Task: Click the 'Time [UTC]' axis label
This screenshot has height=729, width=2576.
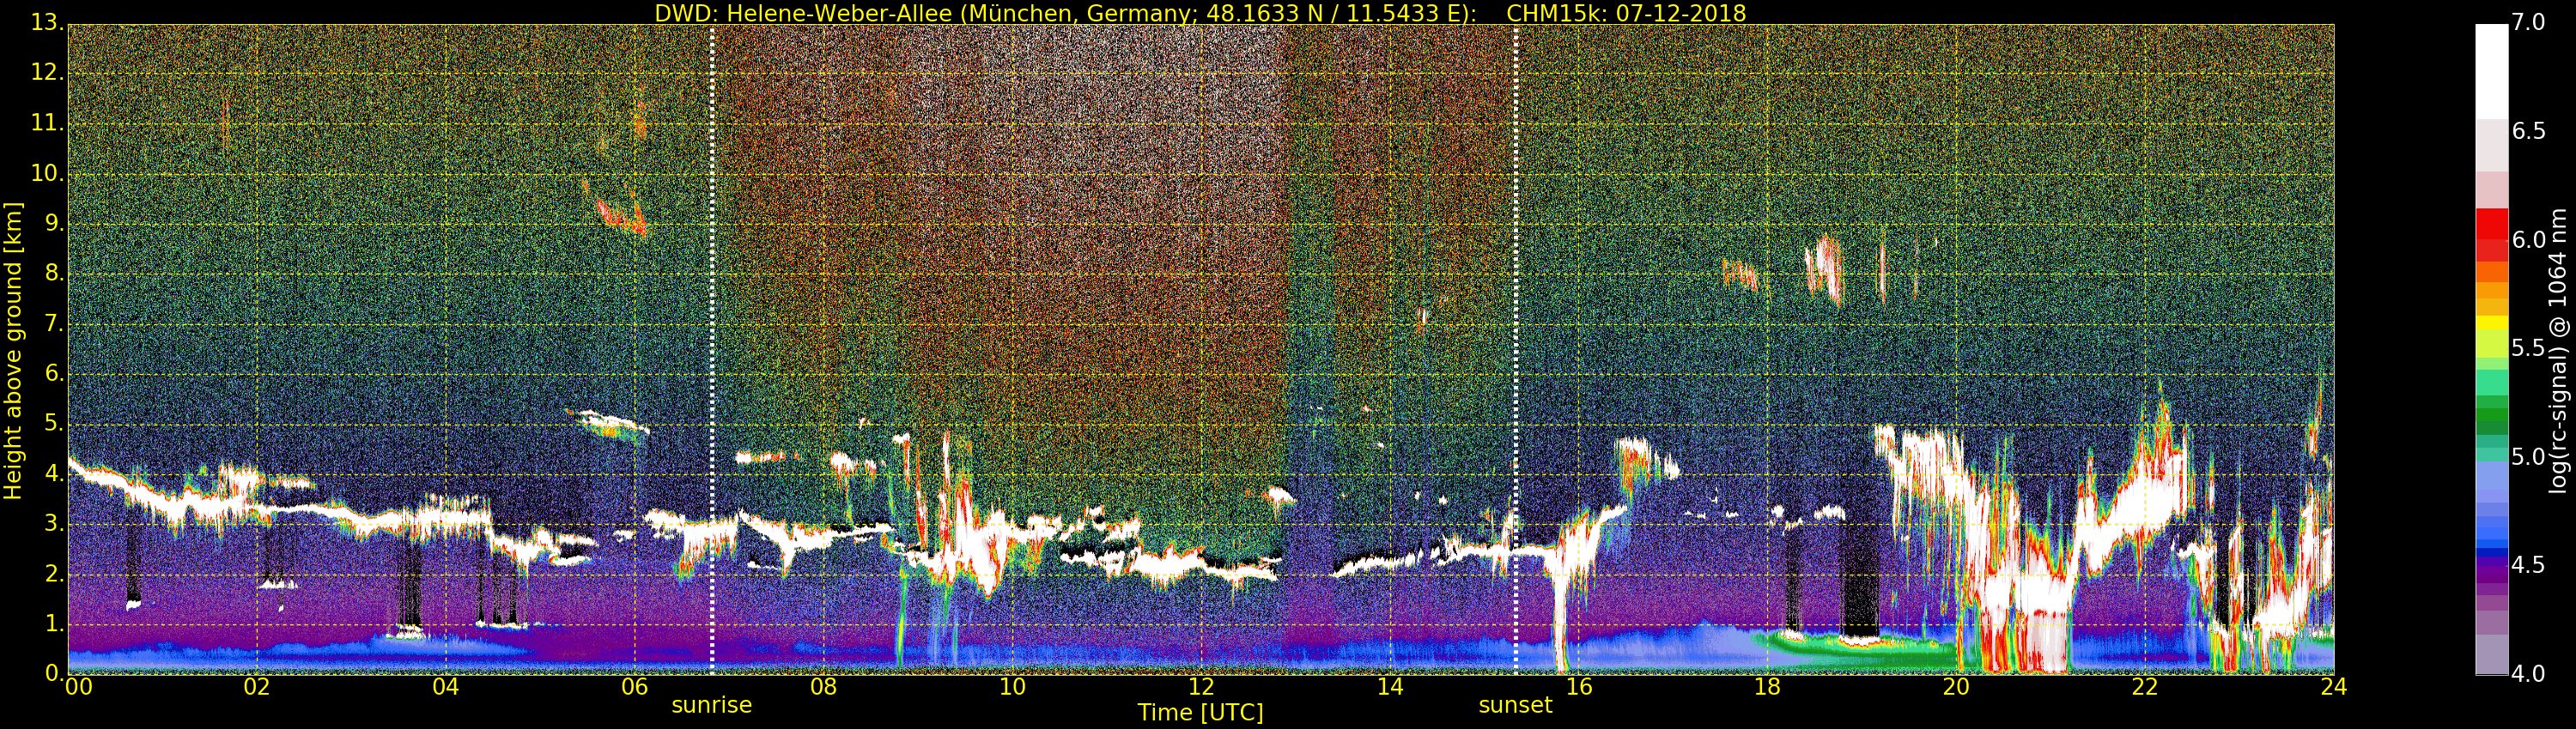Action: coord(1200,713)
